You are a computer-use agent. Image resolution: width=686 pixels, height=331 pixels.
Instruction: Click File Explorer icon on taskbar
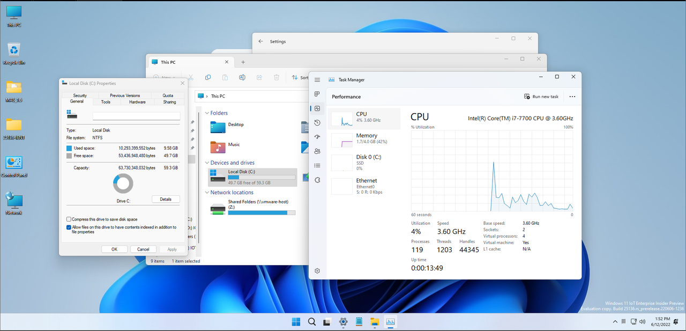[x=375, y=322]
